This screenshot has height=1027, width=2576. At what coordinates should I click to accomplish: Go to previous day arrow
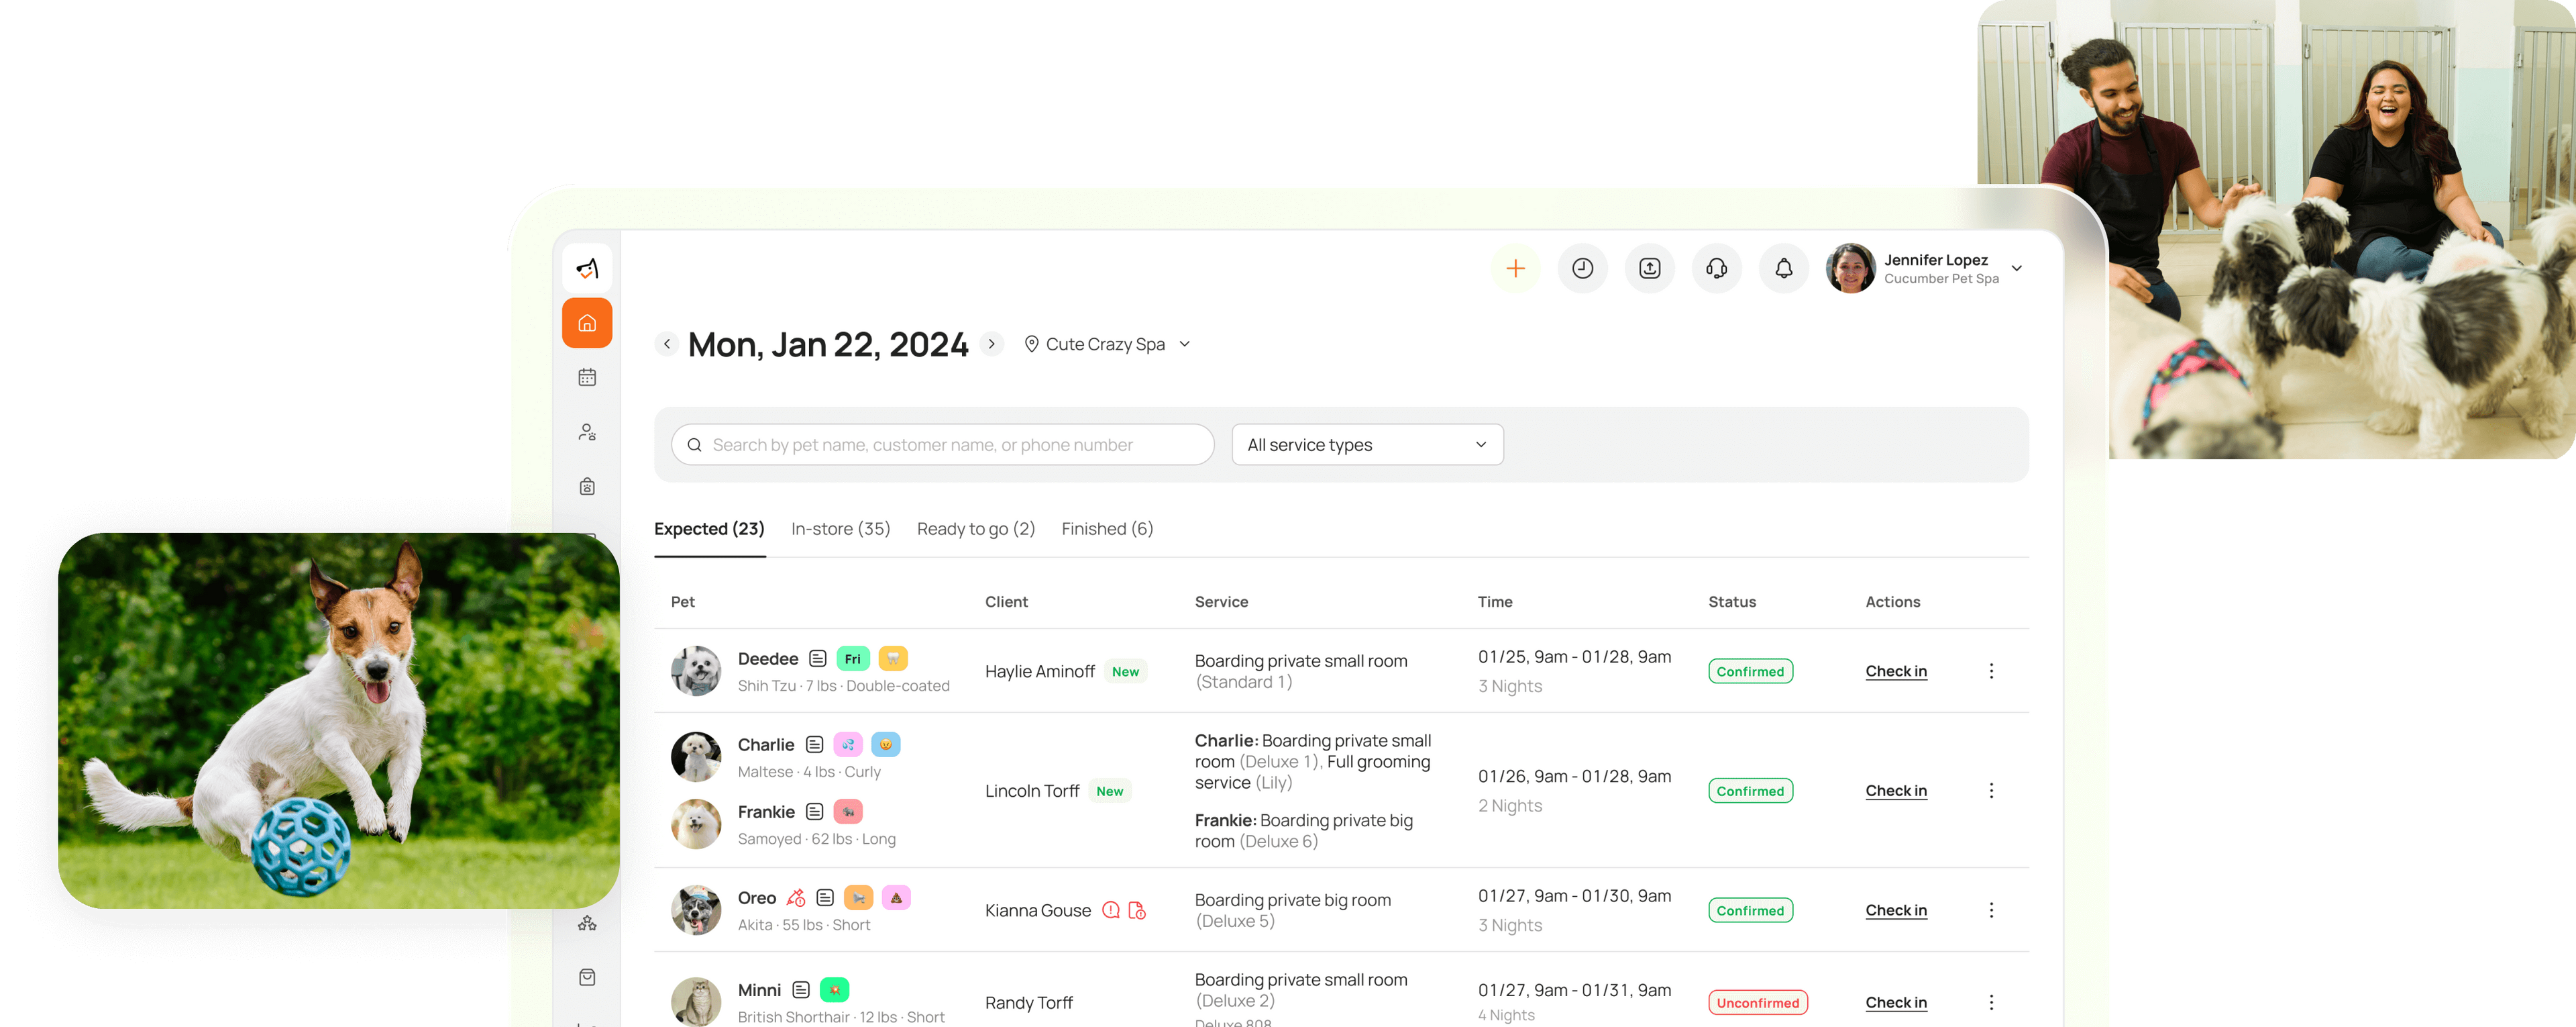667,344
